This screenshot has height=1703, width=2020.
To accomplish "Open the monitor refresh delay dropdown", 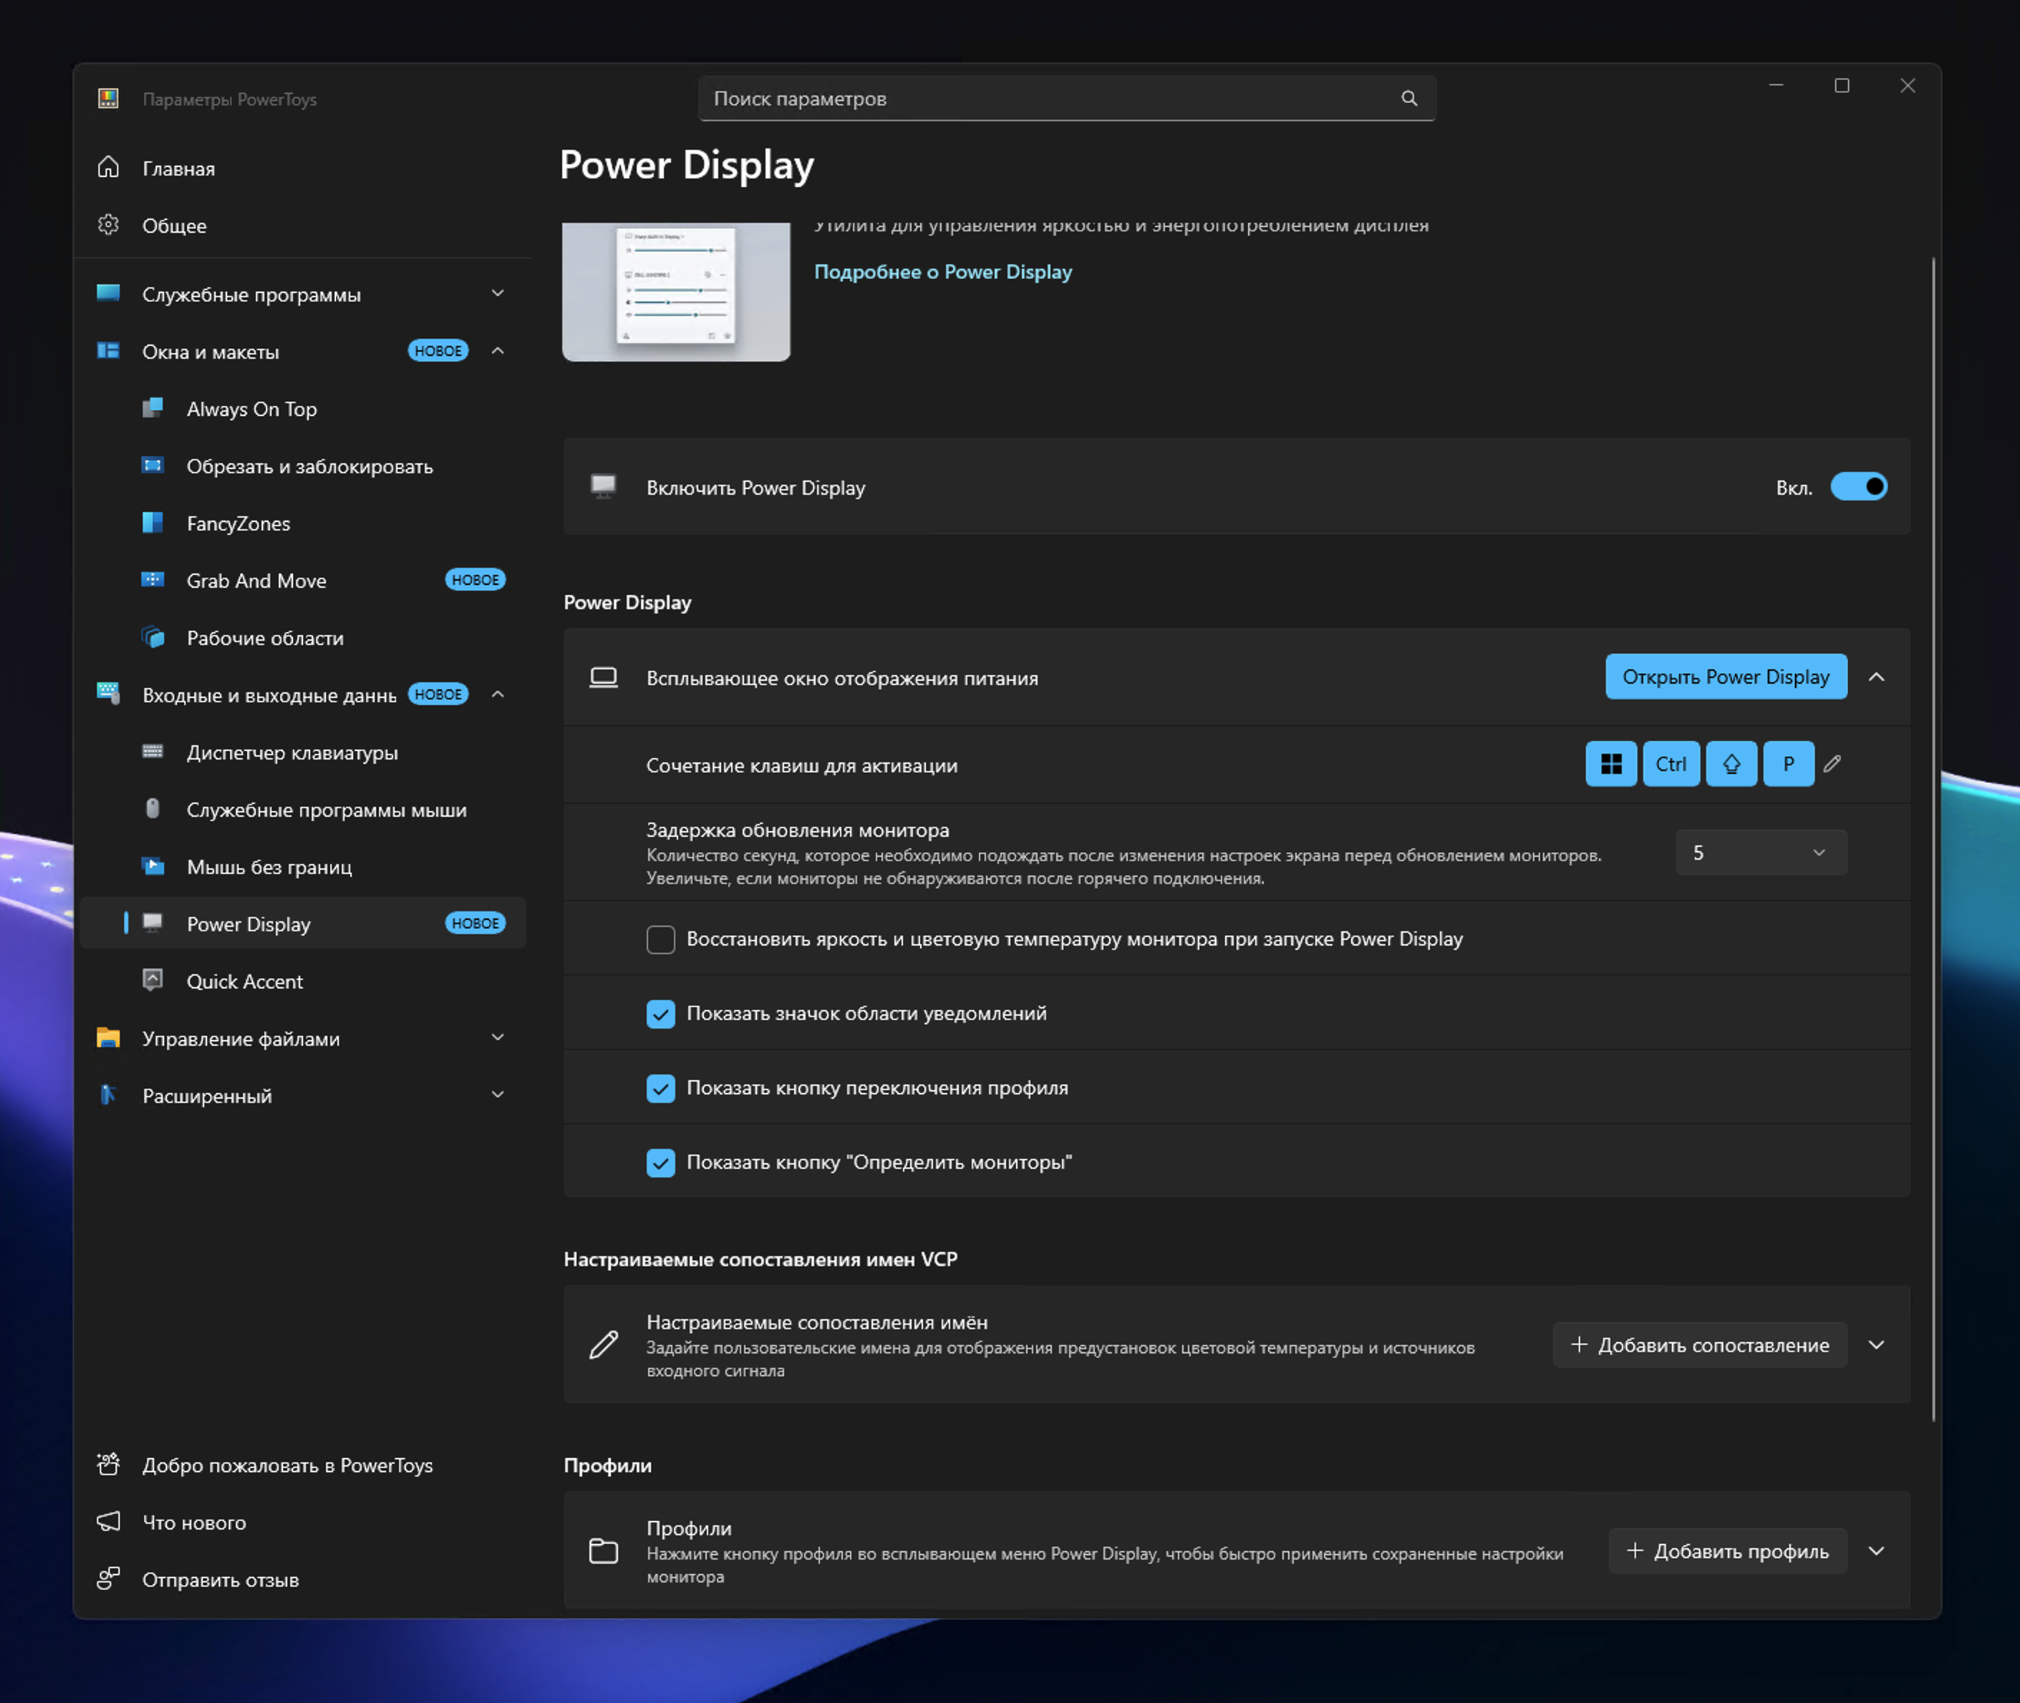I will pos(1760,853).
